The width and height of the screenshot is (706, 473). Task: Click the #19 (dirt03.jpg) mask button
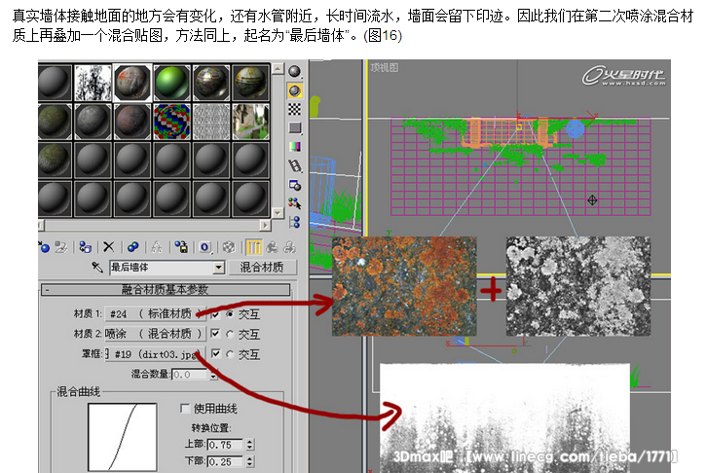tap(155, 354)
